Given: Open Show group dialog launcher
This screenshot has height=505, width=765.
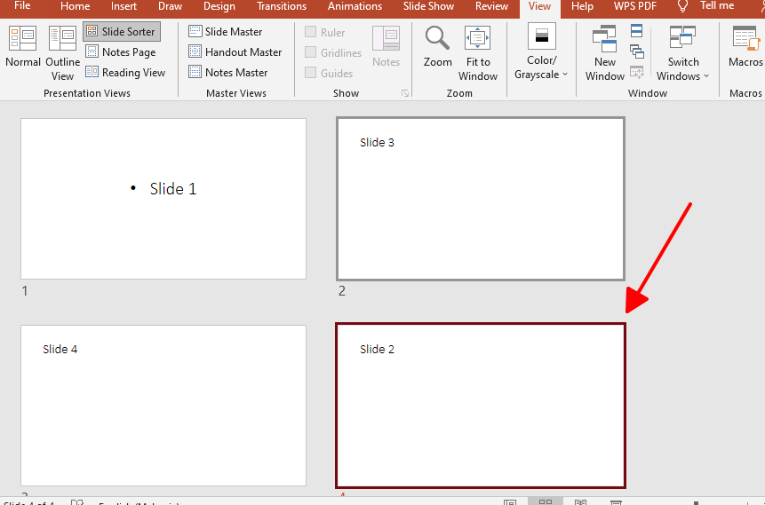Looking at the screenshot, I should pyautogui.click(x=405, y=93).
